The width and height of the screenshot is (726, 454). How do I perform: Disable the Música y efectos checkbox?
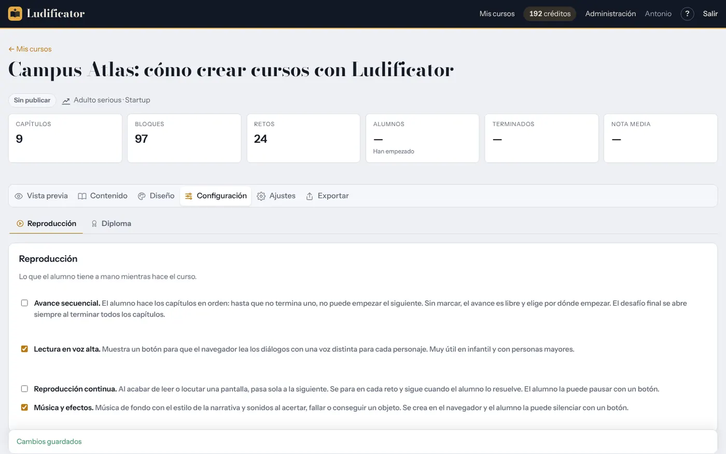tap(24, 407)
